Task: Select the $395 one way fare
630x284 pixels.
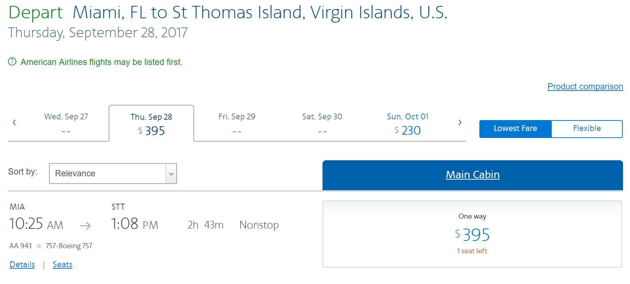Action: coord(472,234)
